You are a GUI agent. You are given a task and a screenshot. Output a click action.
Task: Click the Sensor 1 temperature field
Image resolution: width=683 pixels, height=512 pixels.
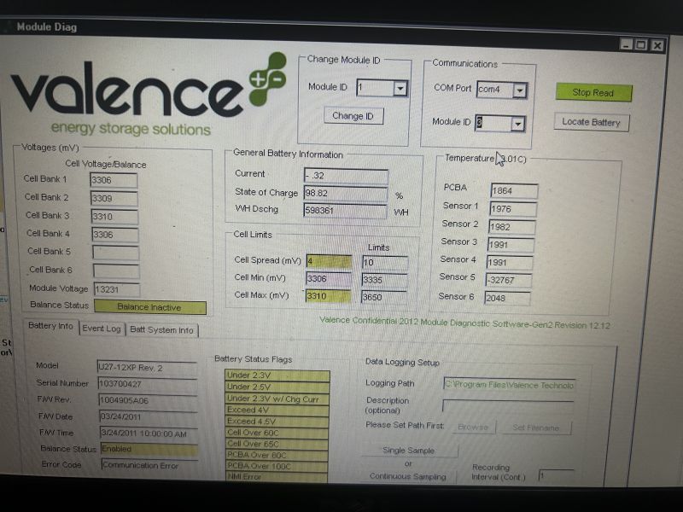coord(513,209)
